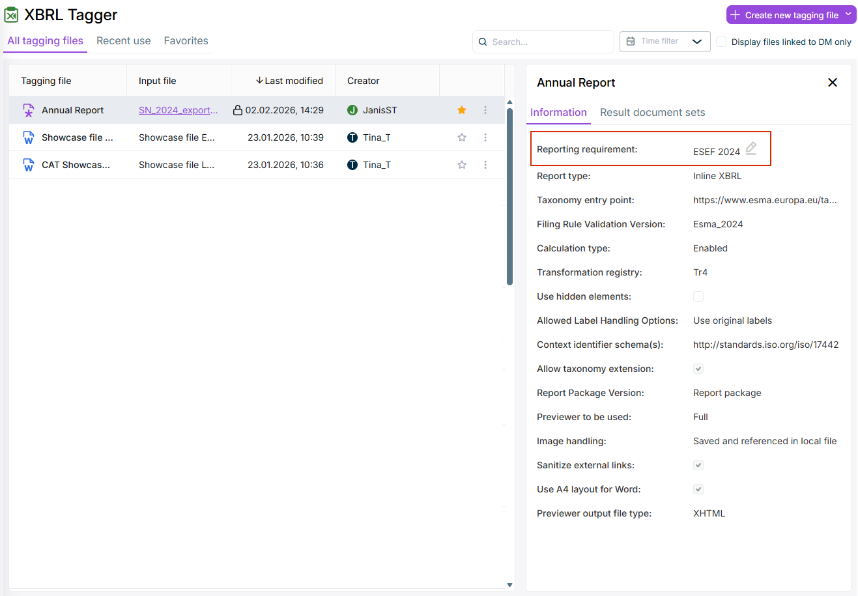
Task: Click the calendar icon in Time filter
Action: click(631, 41)
